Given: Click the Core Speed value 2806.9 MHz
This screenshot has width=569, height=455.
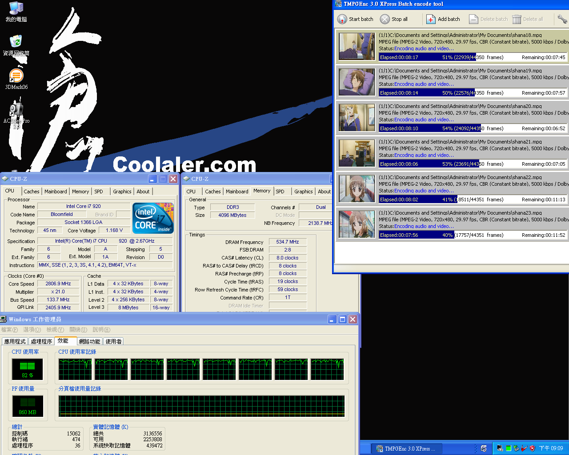Looking at the screenshot, I should coord(58,283).
